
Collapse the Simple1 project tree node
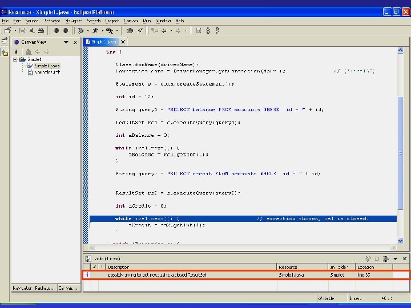pos(15,59)
